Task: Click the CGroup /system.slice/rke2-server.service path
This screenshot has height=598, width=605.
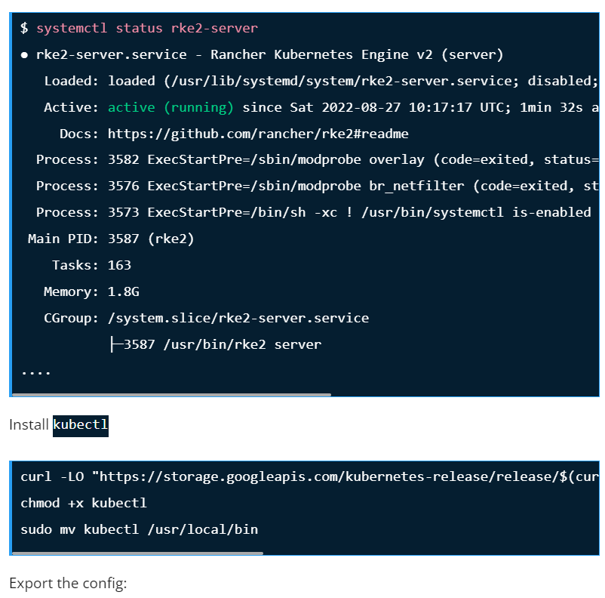Action: (x=238, y=318)
